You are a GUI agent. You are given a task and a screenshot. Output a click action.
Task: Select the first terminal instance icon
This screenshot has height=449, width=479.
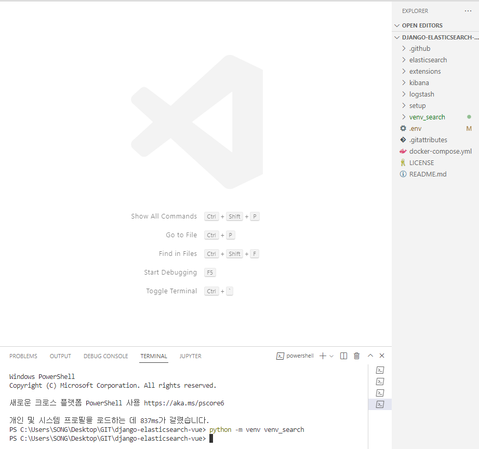[380, 370]
